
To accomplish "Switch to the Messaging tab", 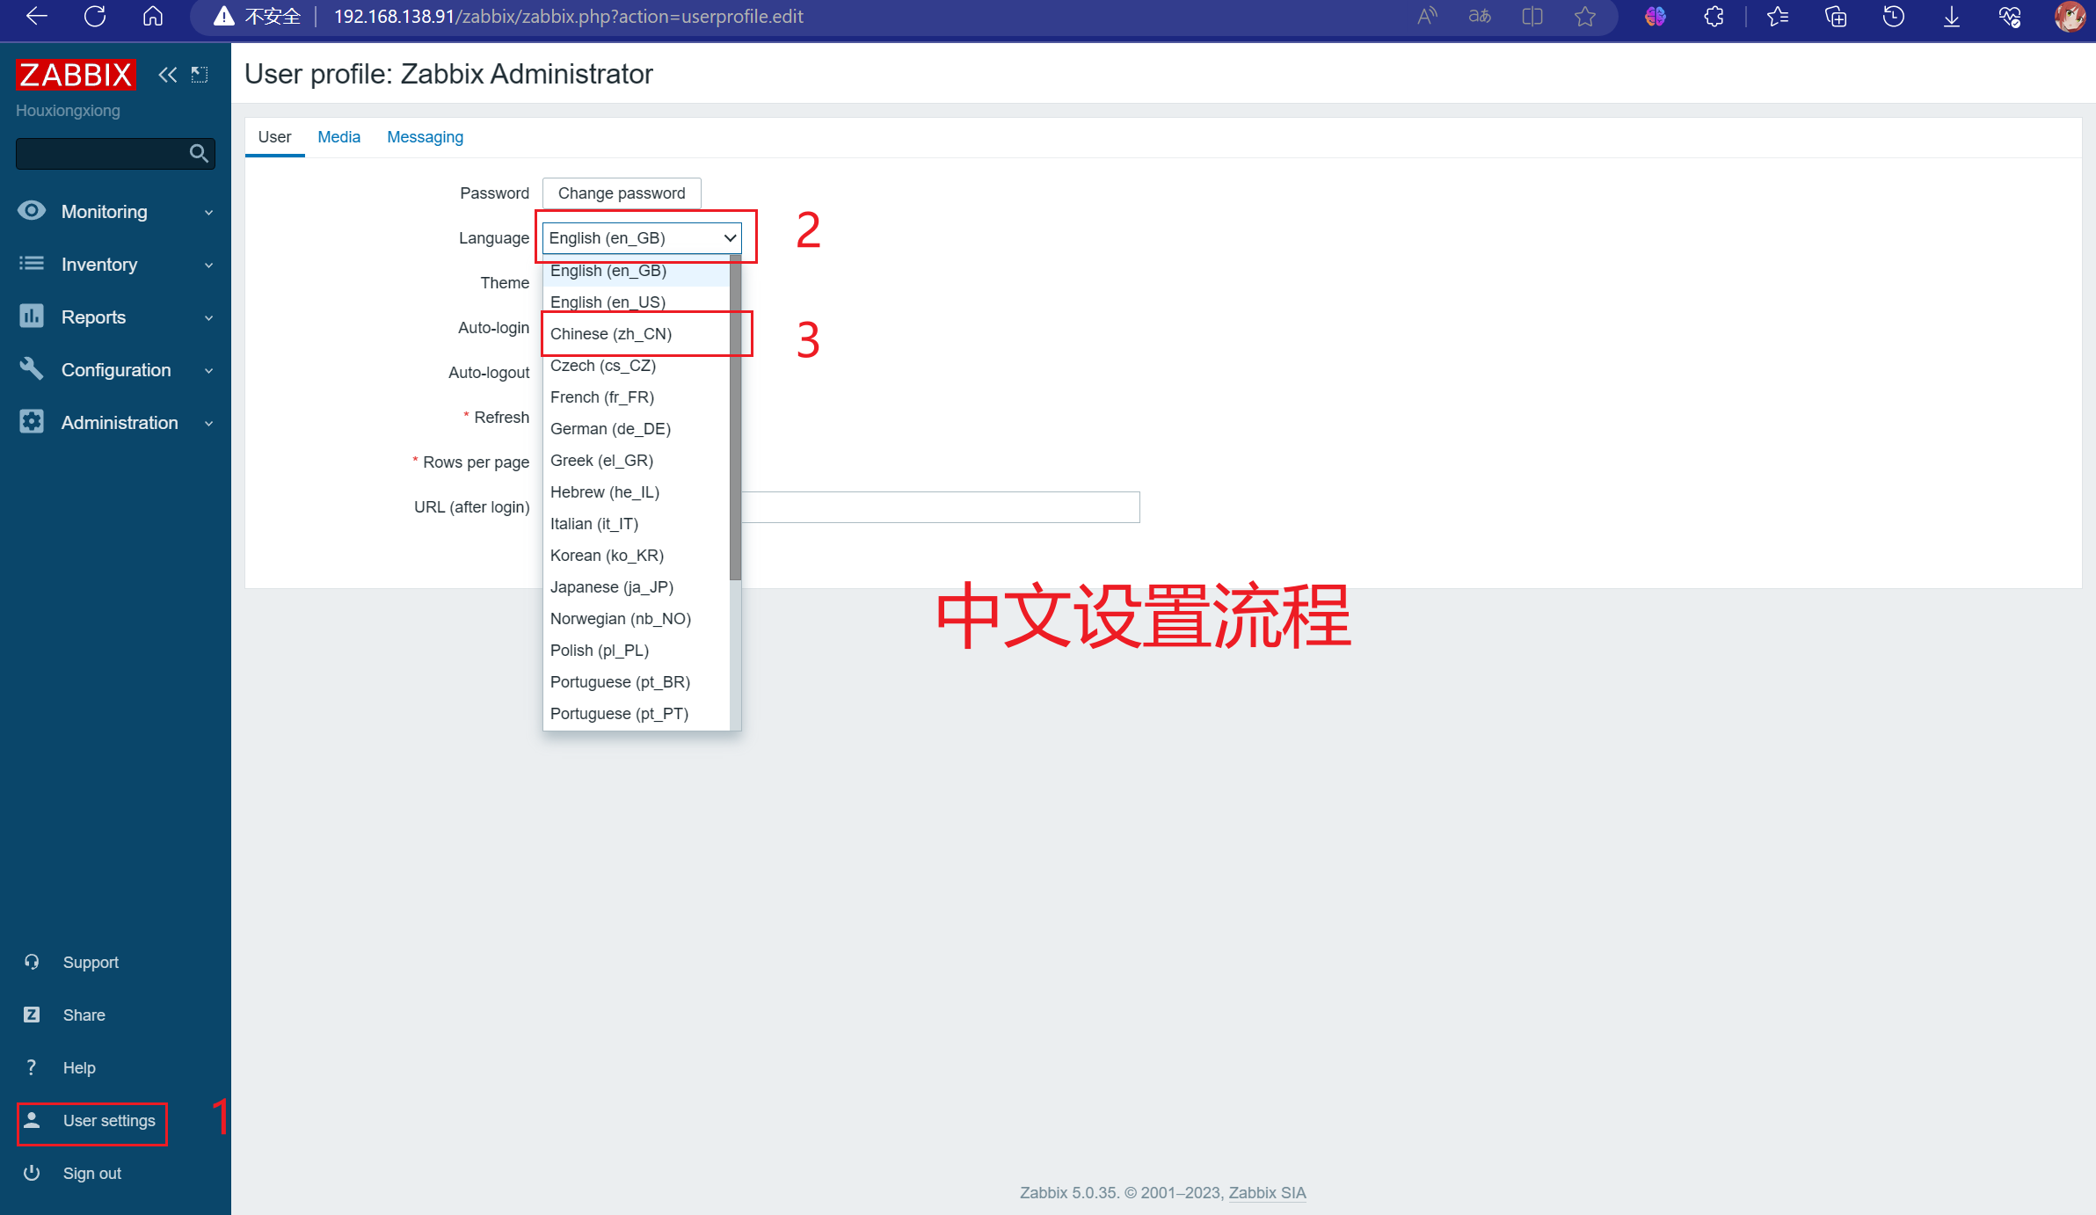I will 425,137.
